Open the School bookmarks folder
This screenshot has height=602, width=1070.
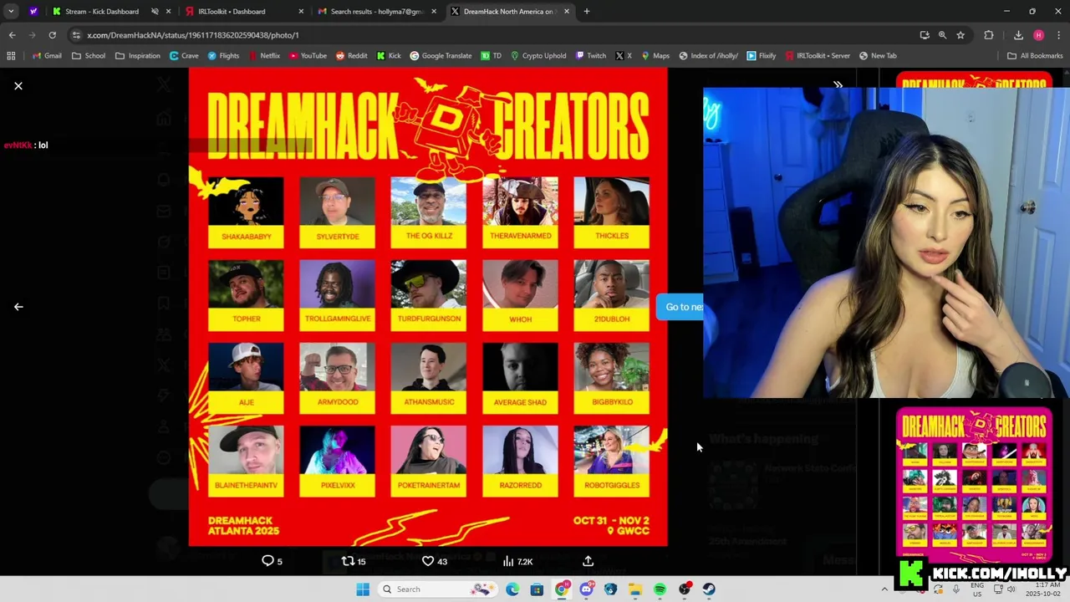point(89,56)
